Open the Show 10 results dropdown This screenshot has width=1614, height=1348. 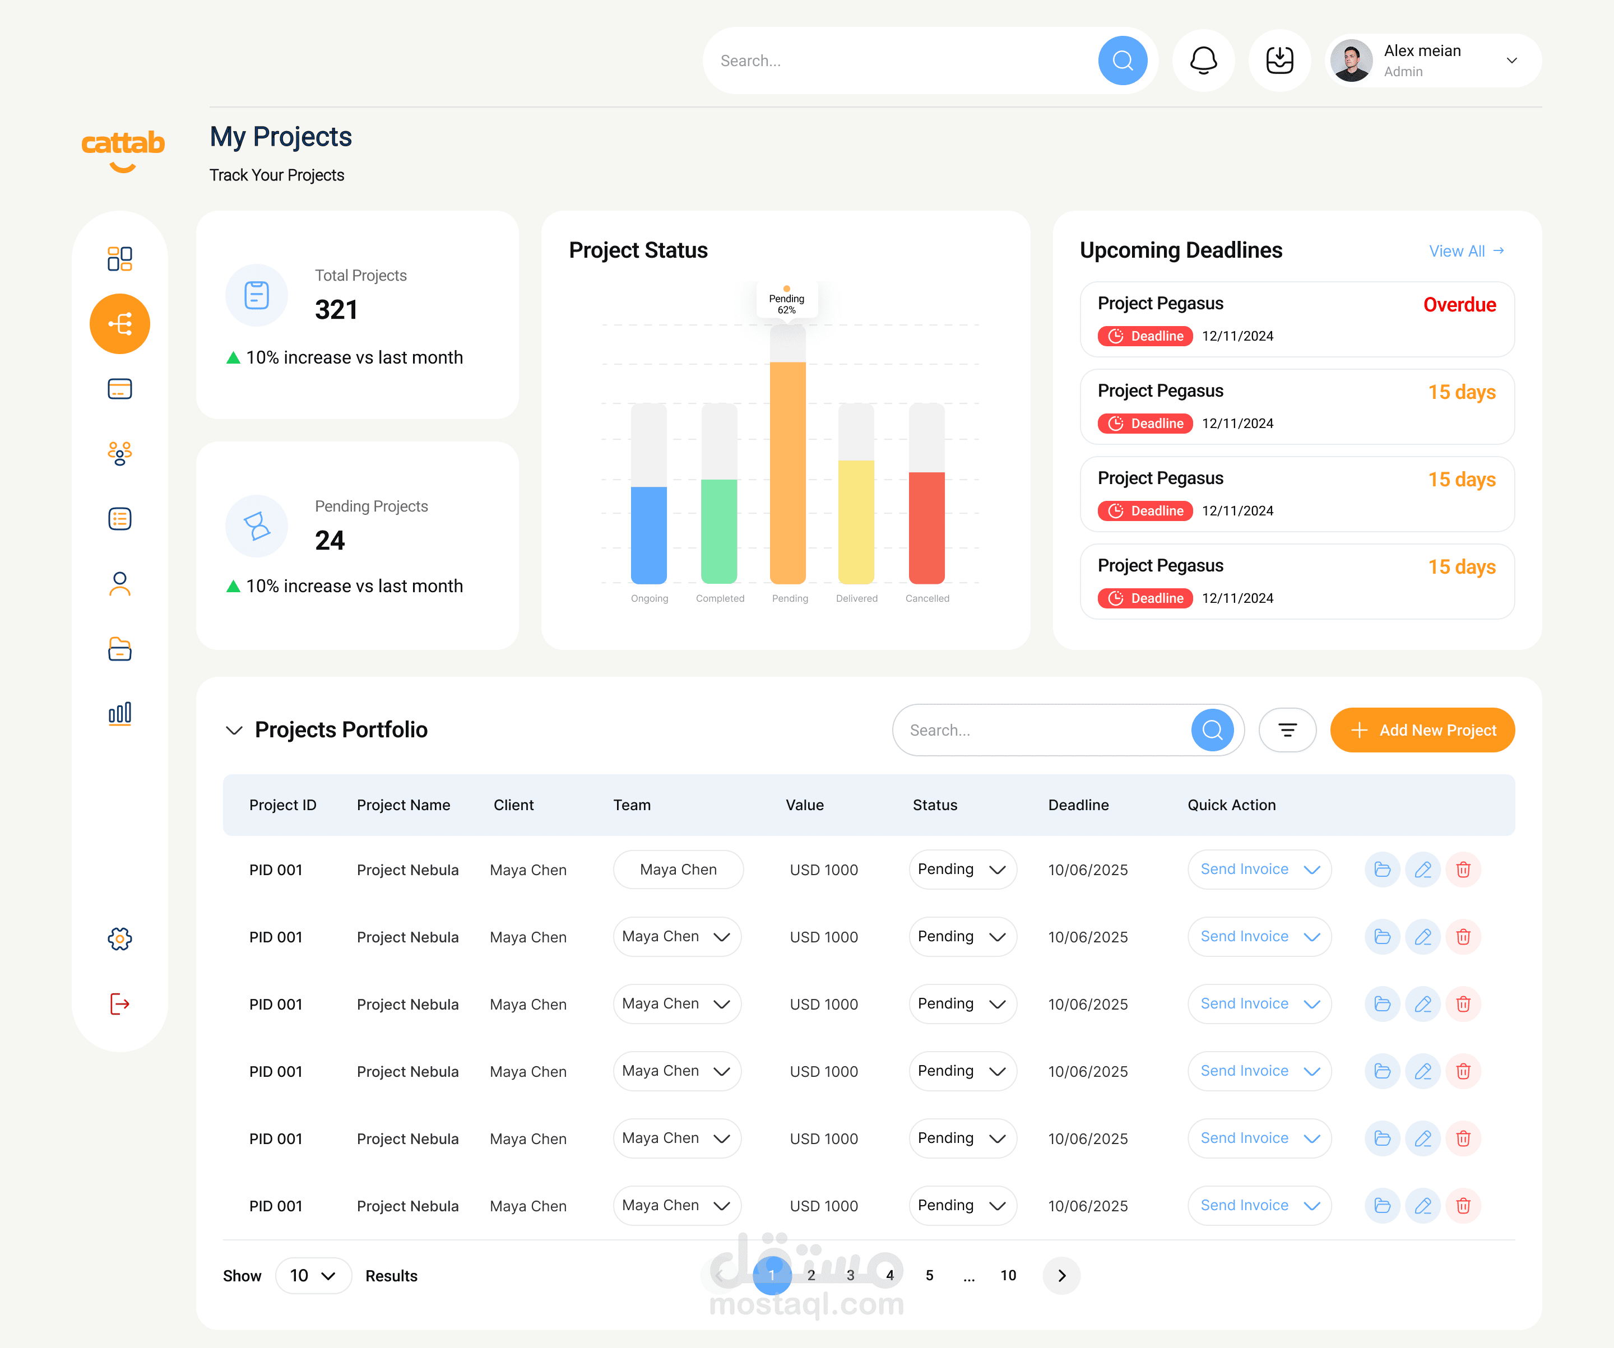(313, 1275)
